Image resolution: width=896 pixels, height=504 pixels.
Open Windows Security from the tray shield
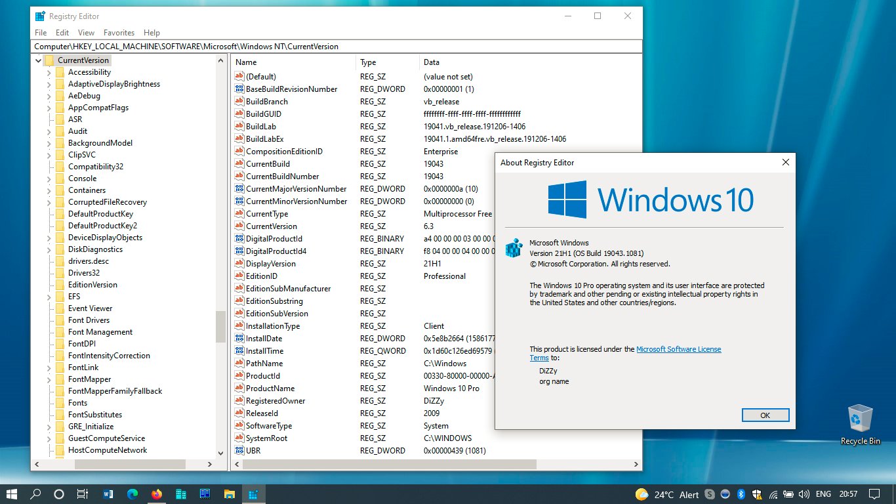(x=757, y=494)
